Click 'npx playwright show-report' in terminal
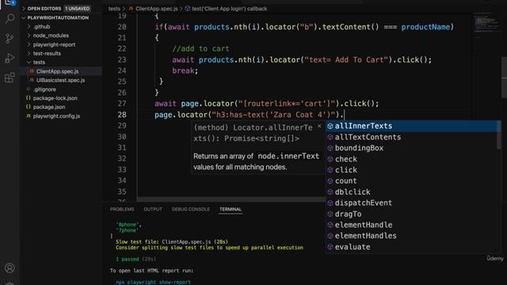This screenshot has height=285, width=507. tap(153, 282)
